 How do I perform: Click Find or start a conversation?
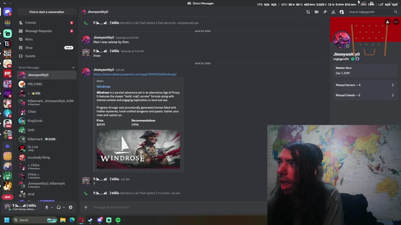click(47, 12)
